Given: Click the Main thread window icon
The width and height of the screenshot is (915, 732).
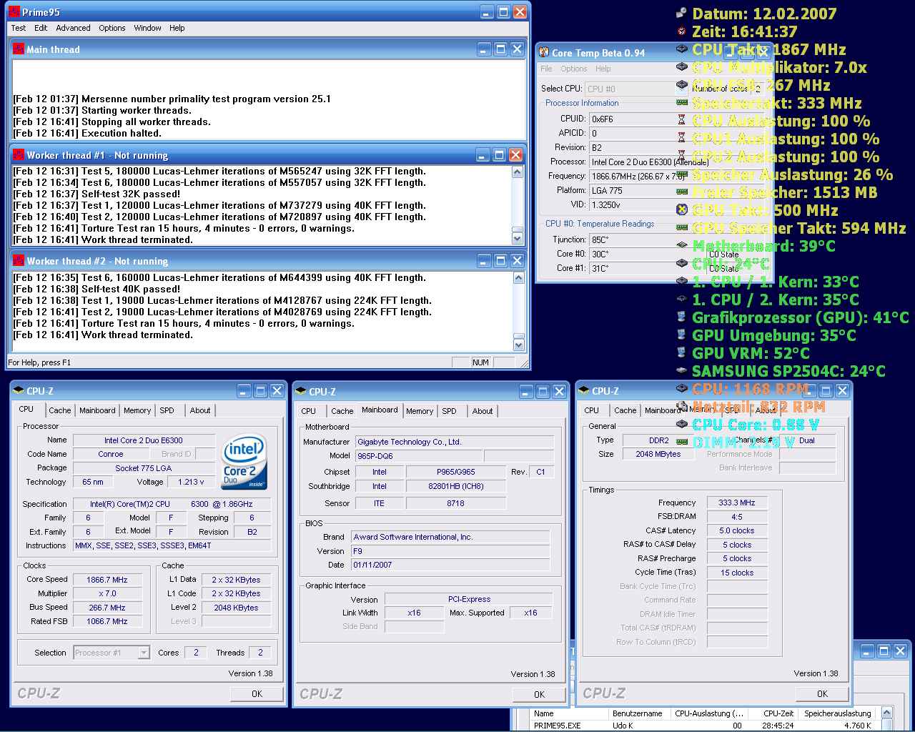Looking at the screenshot, I should point(19,49).
